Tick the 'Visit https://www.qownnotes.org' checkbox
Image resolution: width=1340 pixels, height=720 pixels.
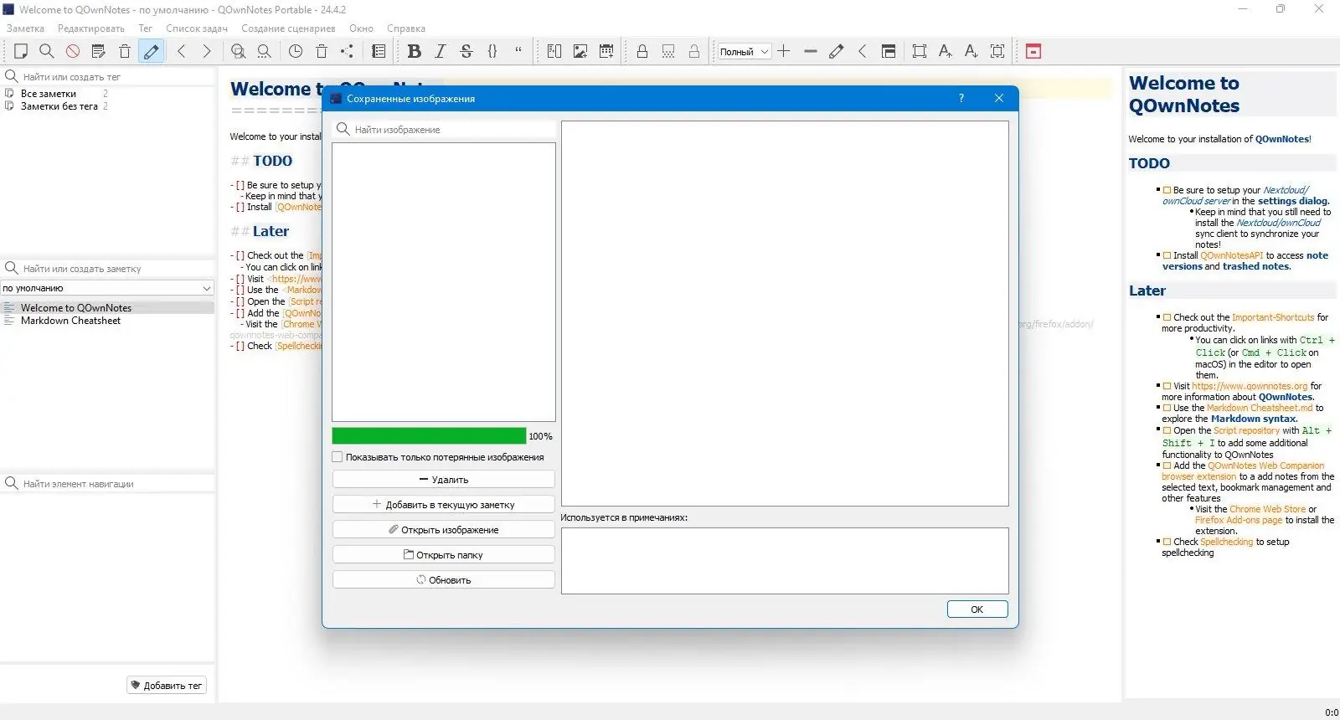click(x=1167, y=386)
